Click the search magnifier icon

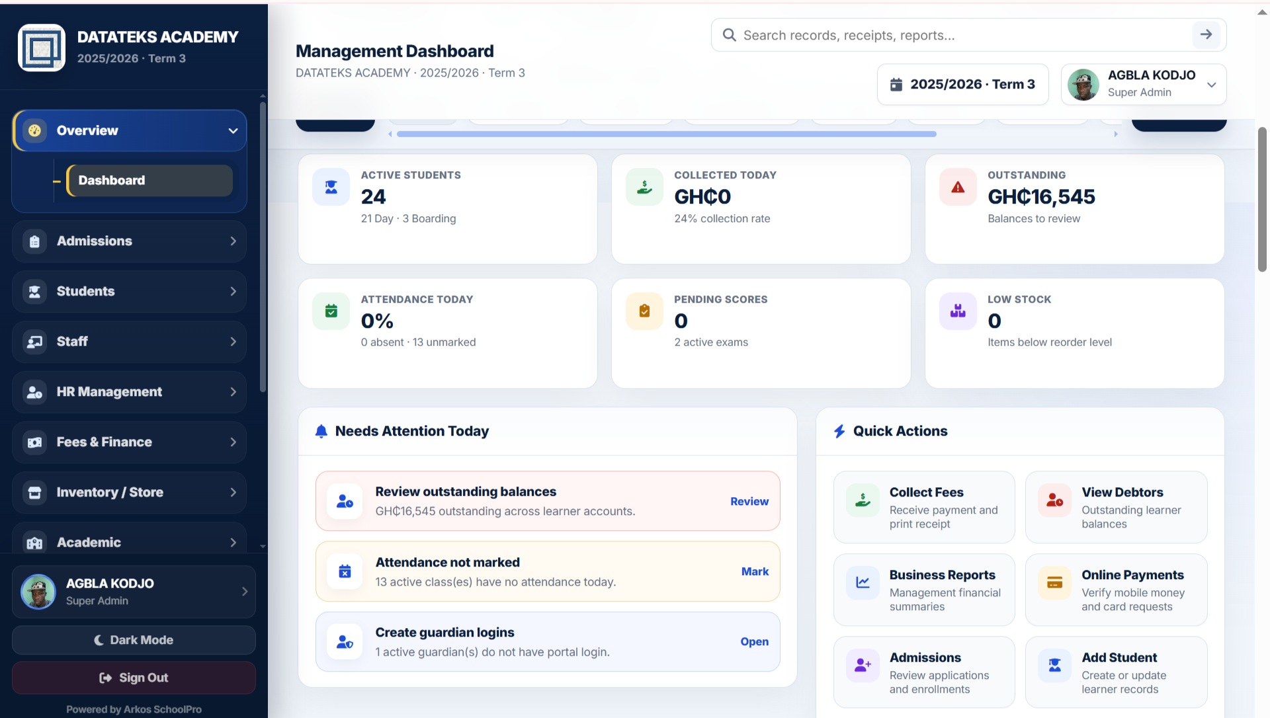pos(729,35)
